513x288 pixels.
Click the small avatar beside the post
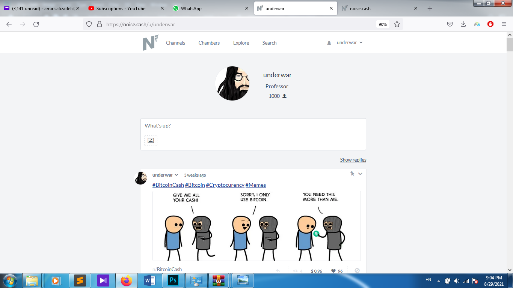141,178
